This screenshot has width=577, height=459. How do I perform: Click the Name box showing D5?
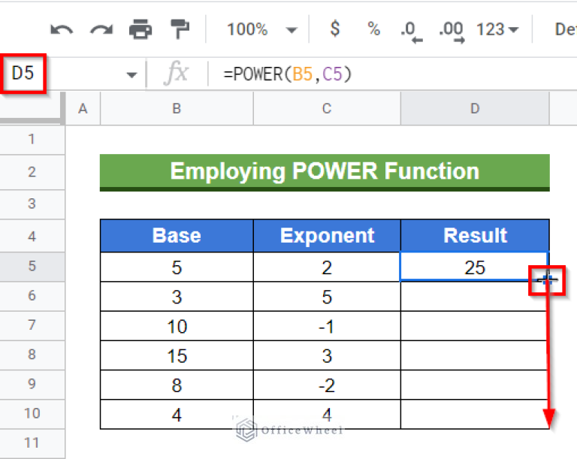(23, 74)
